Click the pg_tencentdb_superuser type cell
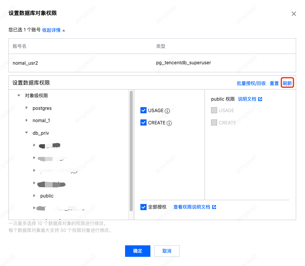The image size is (305, 266). tap(183, 63)
